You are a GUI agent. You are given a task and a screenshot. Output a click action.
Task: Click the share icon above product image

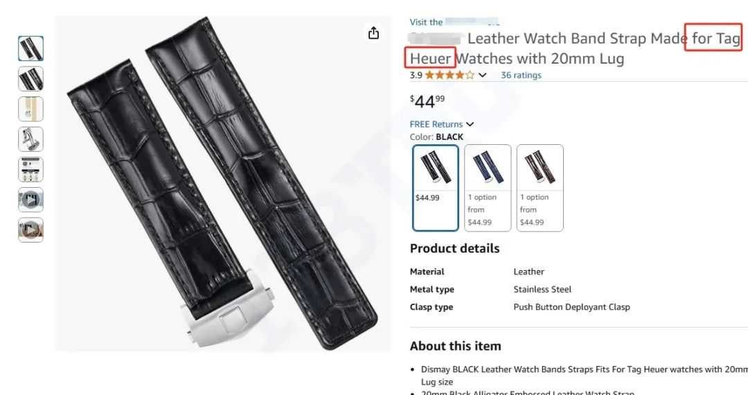coord(373,33)
